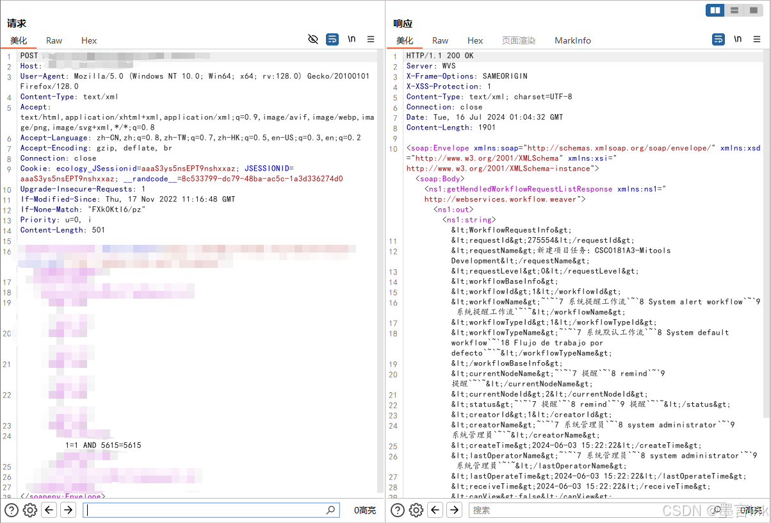The image size is (771, 523).
Task: Toggle hidden characters eye icon in request panel
Action: point(313,40)
